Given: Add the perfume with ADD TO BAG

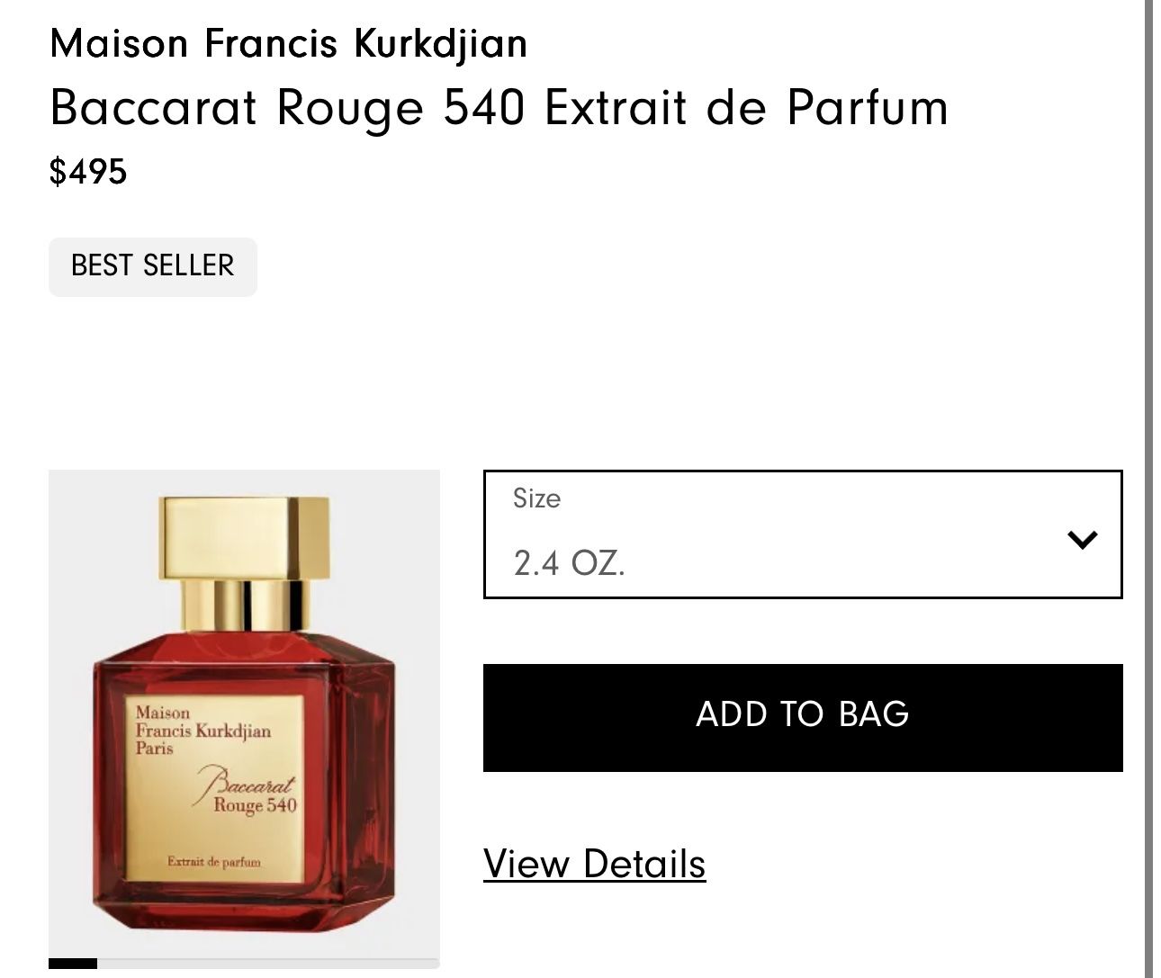Looking at the screenshot, I should coord(803,718).
